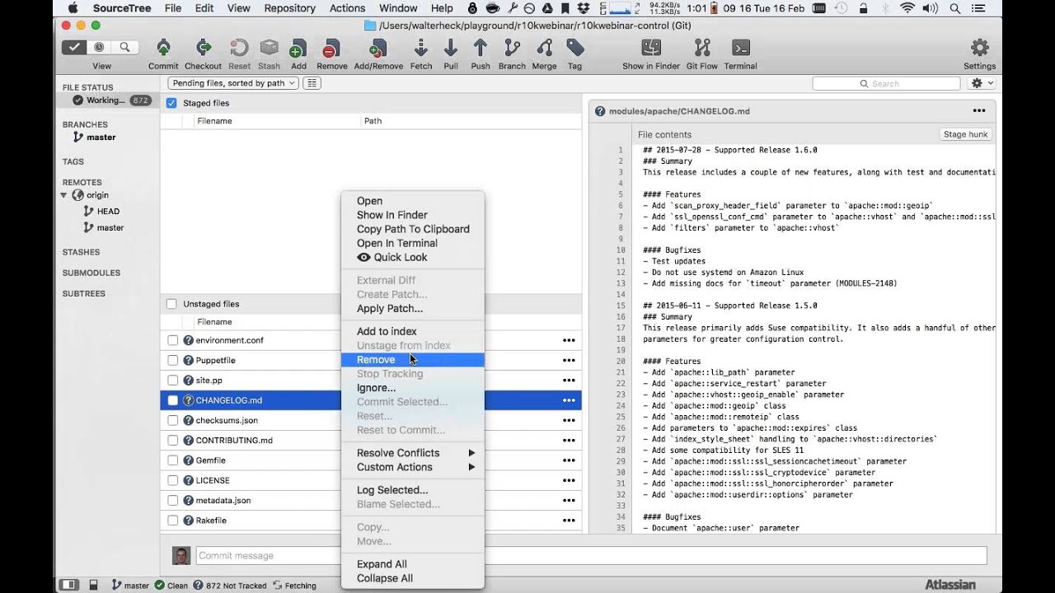The image size is (1055, 593).
Task: Click the Tag toolbar icon
Action: (574, 49)
